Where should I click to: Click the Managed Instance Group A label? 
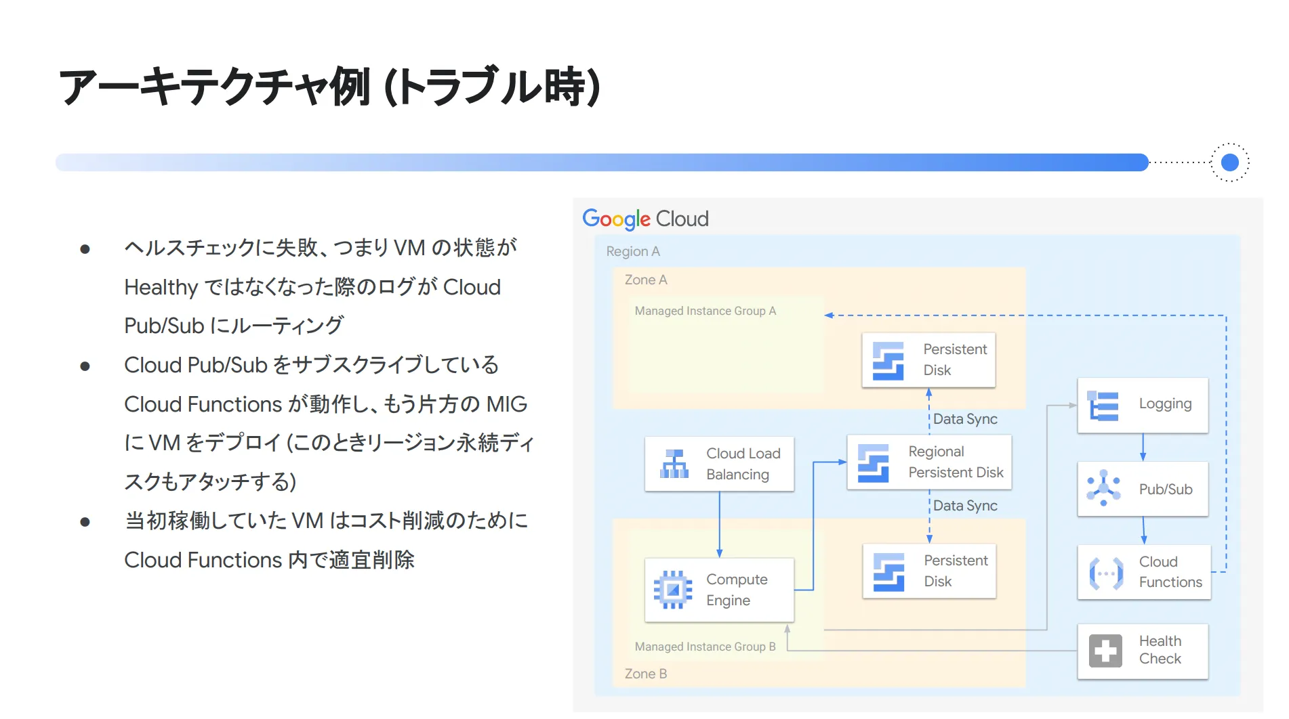(x=705, y=311)
